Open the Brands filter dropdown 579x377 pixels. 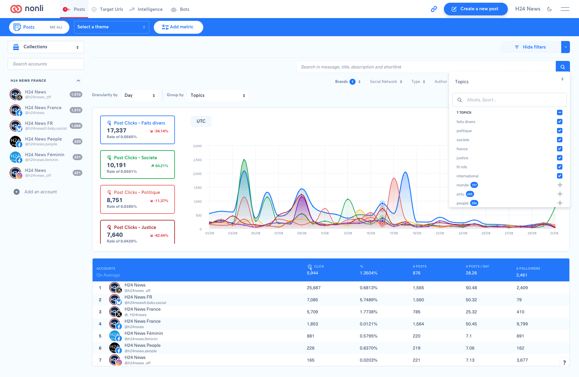pos(348,82)
